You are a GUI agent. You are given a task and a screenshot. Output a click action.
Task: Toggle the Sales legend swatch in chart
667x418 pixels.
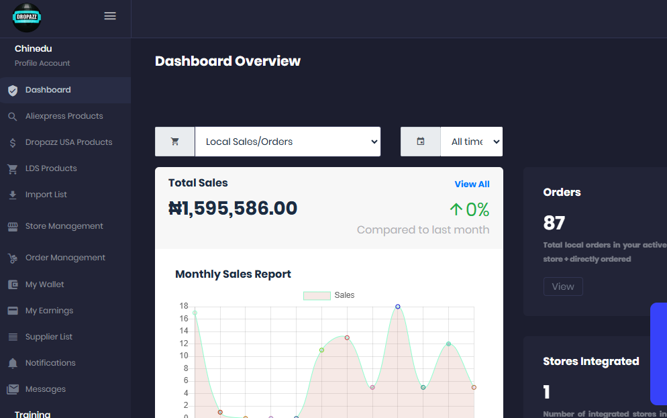(x=317, y=295)
